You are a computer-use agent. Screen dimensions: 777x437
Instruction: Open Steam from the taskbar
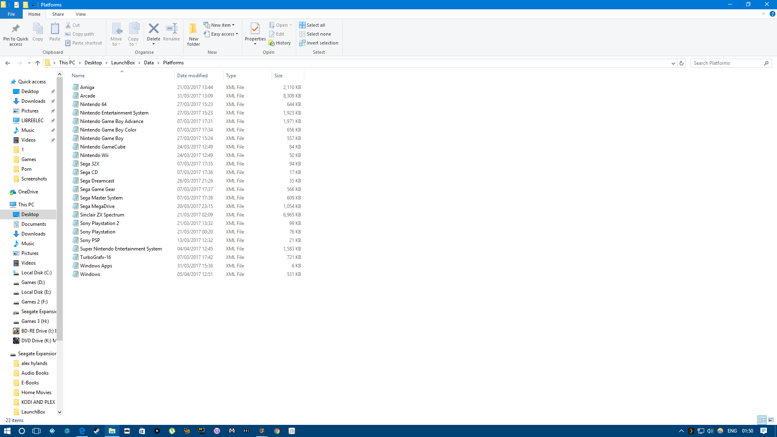(97, 431)
